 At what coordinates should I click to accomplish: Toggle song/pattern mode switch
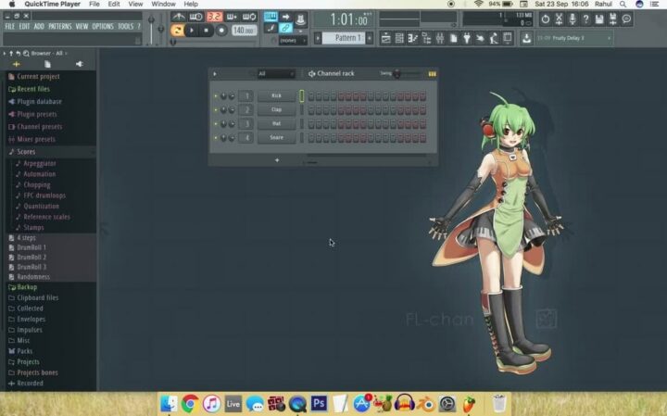click(x=177, y=31)
